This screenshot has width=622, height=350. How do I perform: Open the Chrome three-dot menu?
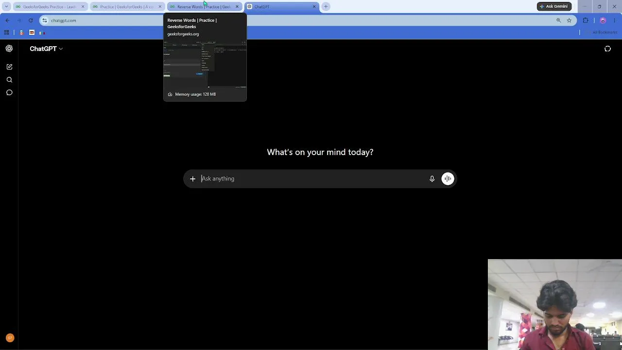click(615, 20)
